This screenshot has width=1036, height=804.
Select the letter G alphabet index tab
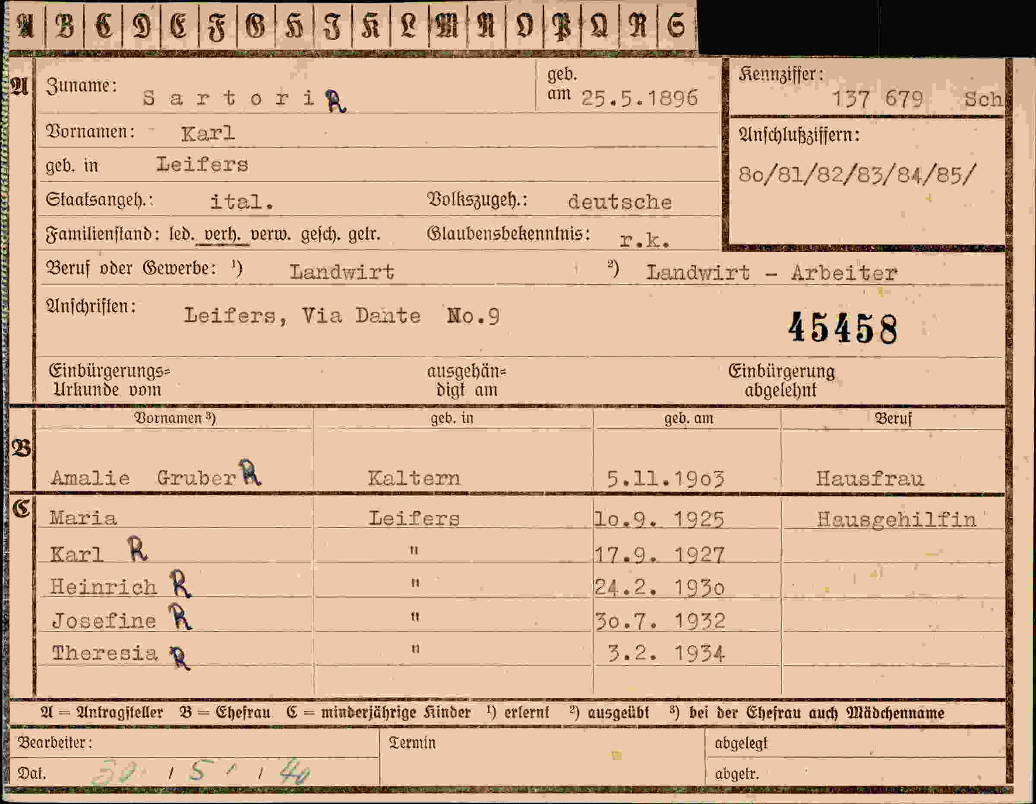(256, 26)
